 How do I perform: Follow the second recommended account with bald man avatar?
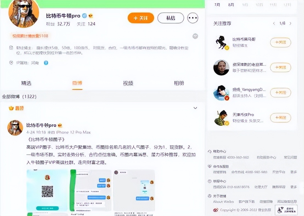(280, 67)
